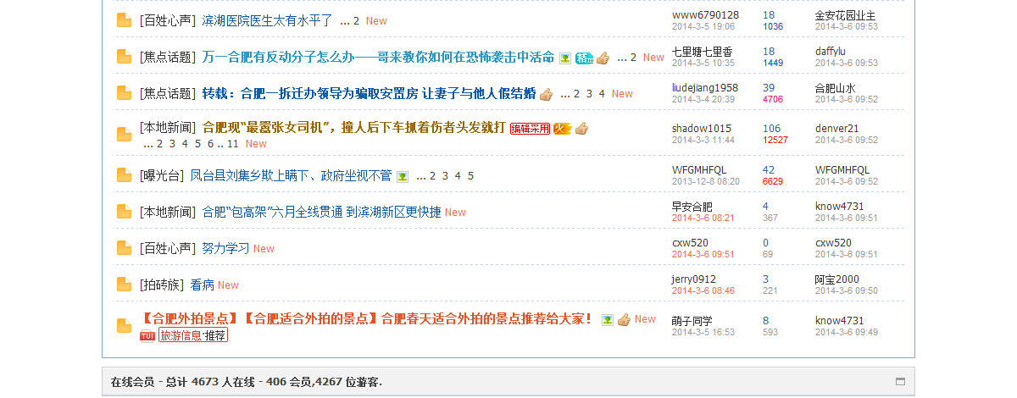This screenshot has height=398, width=1017.
Task: Open author profile liudejiang1958
Action: pos(705,88)
